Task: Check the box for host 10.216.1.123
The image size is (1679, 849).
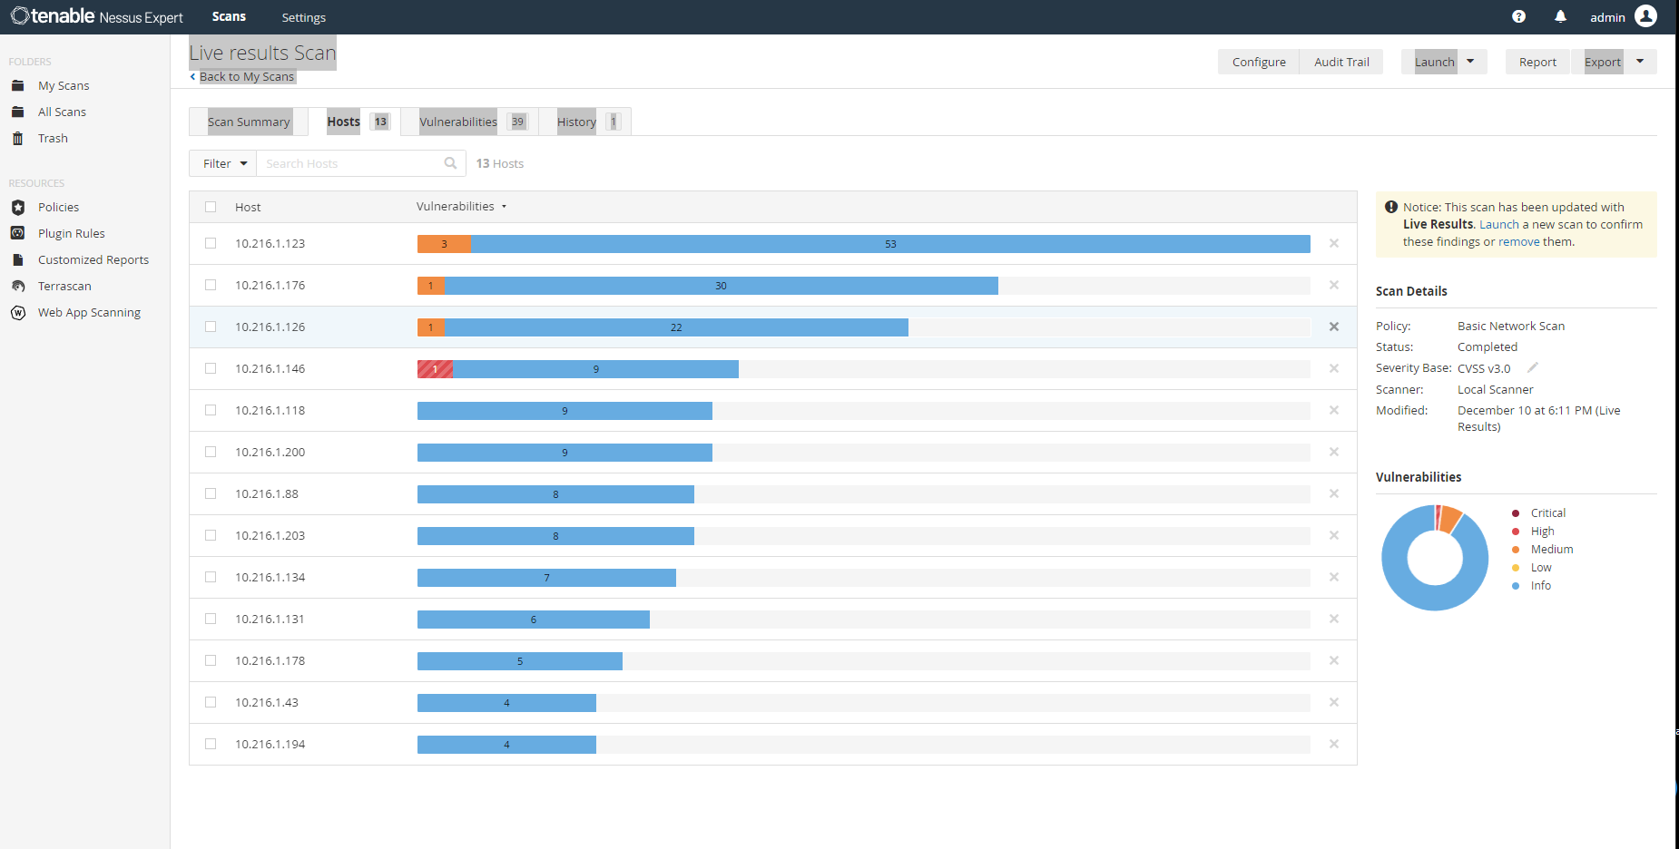Action: 211,243
